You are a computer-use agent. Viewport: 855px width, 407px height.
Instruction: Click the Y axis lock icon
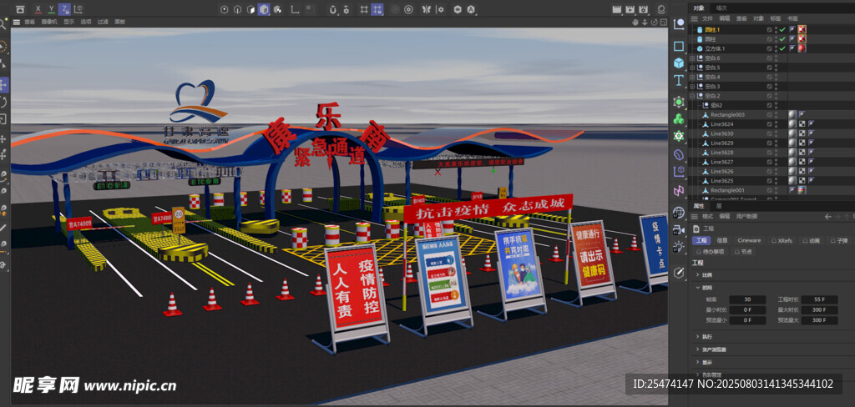[51, 8]
